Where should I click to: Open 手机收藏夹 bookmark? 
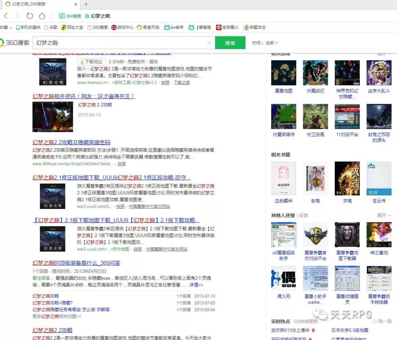[x=28, y=27]
